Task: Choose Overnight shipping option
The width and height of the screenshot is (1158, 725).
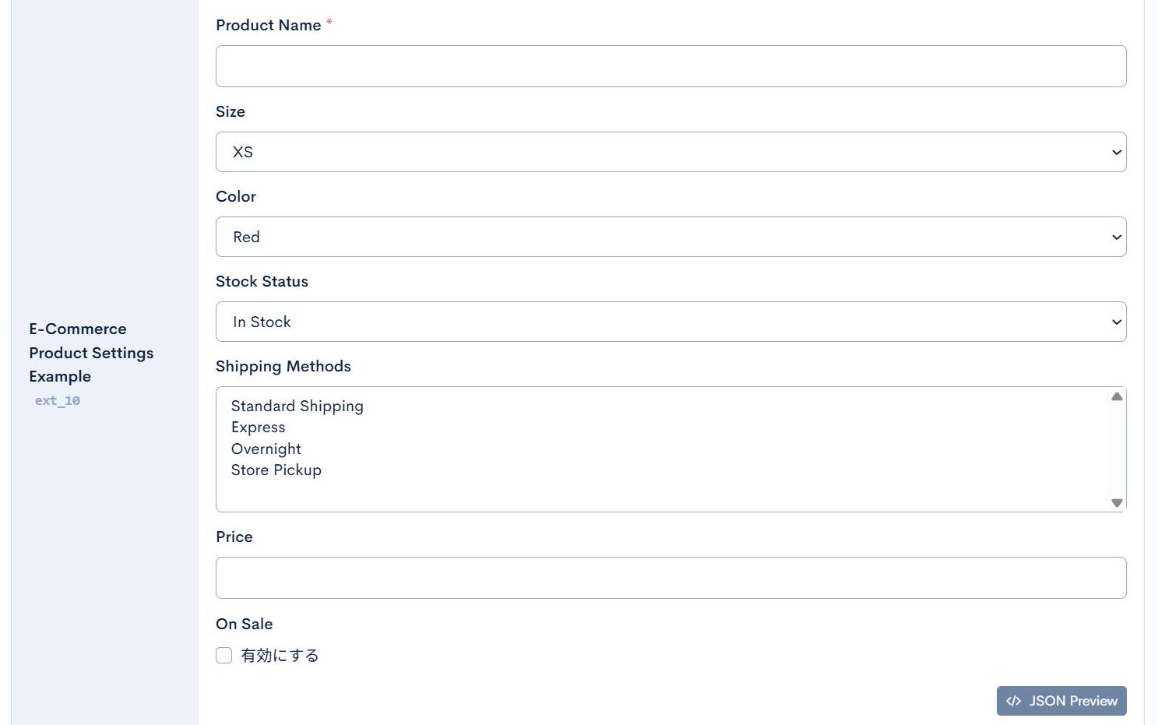Action: 266,449
